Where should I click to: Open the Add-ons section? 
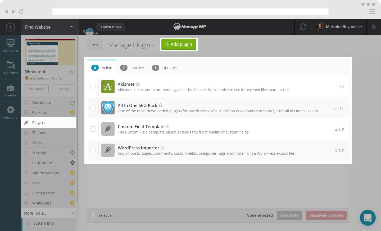11,113
